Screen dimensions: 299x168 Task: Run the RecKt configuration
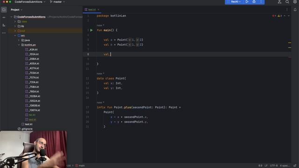click(x=247, y=2)
